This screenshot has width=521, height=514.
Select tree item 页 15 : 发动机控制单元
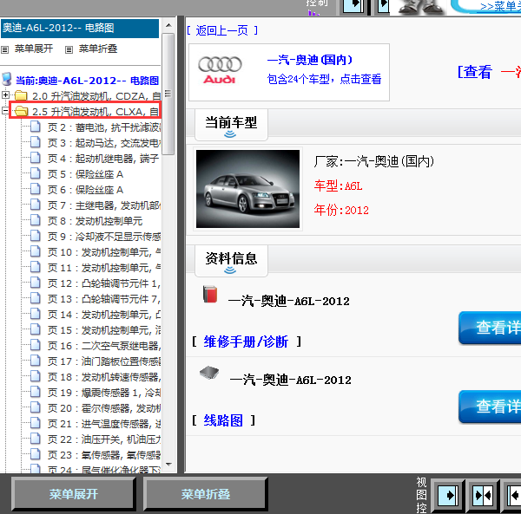tap(104, 330)
